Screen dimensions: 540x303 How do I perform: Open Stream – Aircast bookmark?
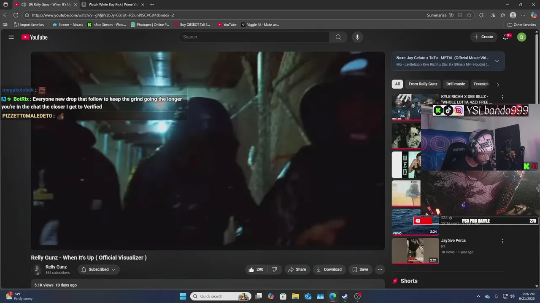tap(67, 25)
